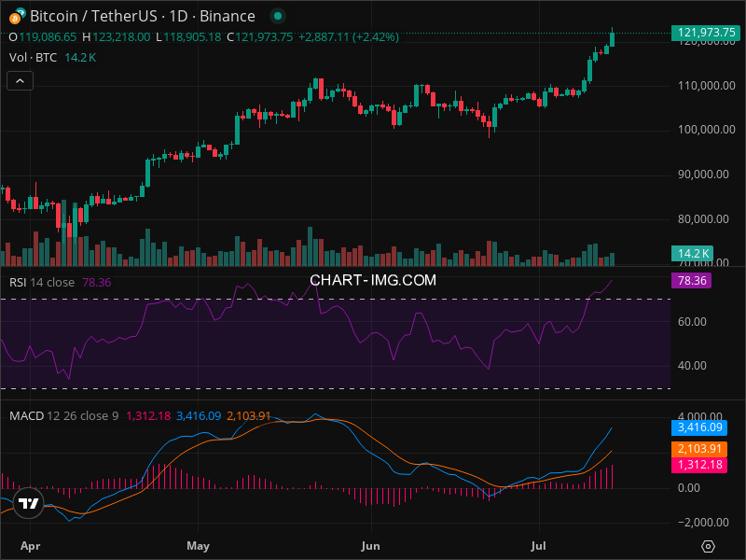Click the Bitcoin symbol logo icon
This screenshot has width=746, height=560.
[17, 16]
